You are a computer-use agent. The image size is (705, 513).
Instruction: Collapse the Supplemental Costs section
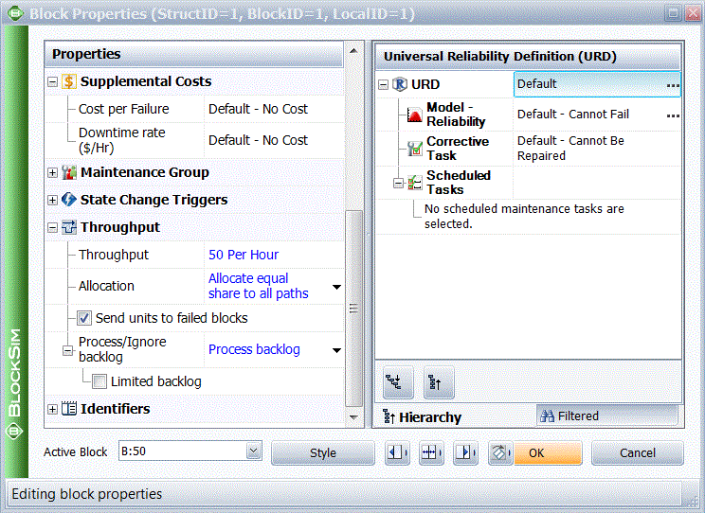53,82
